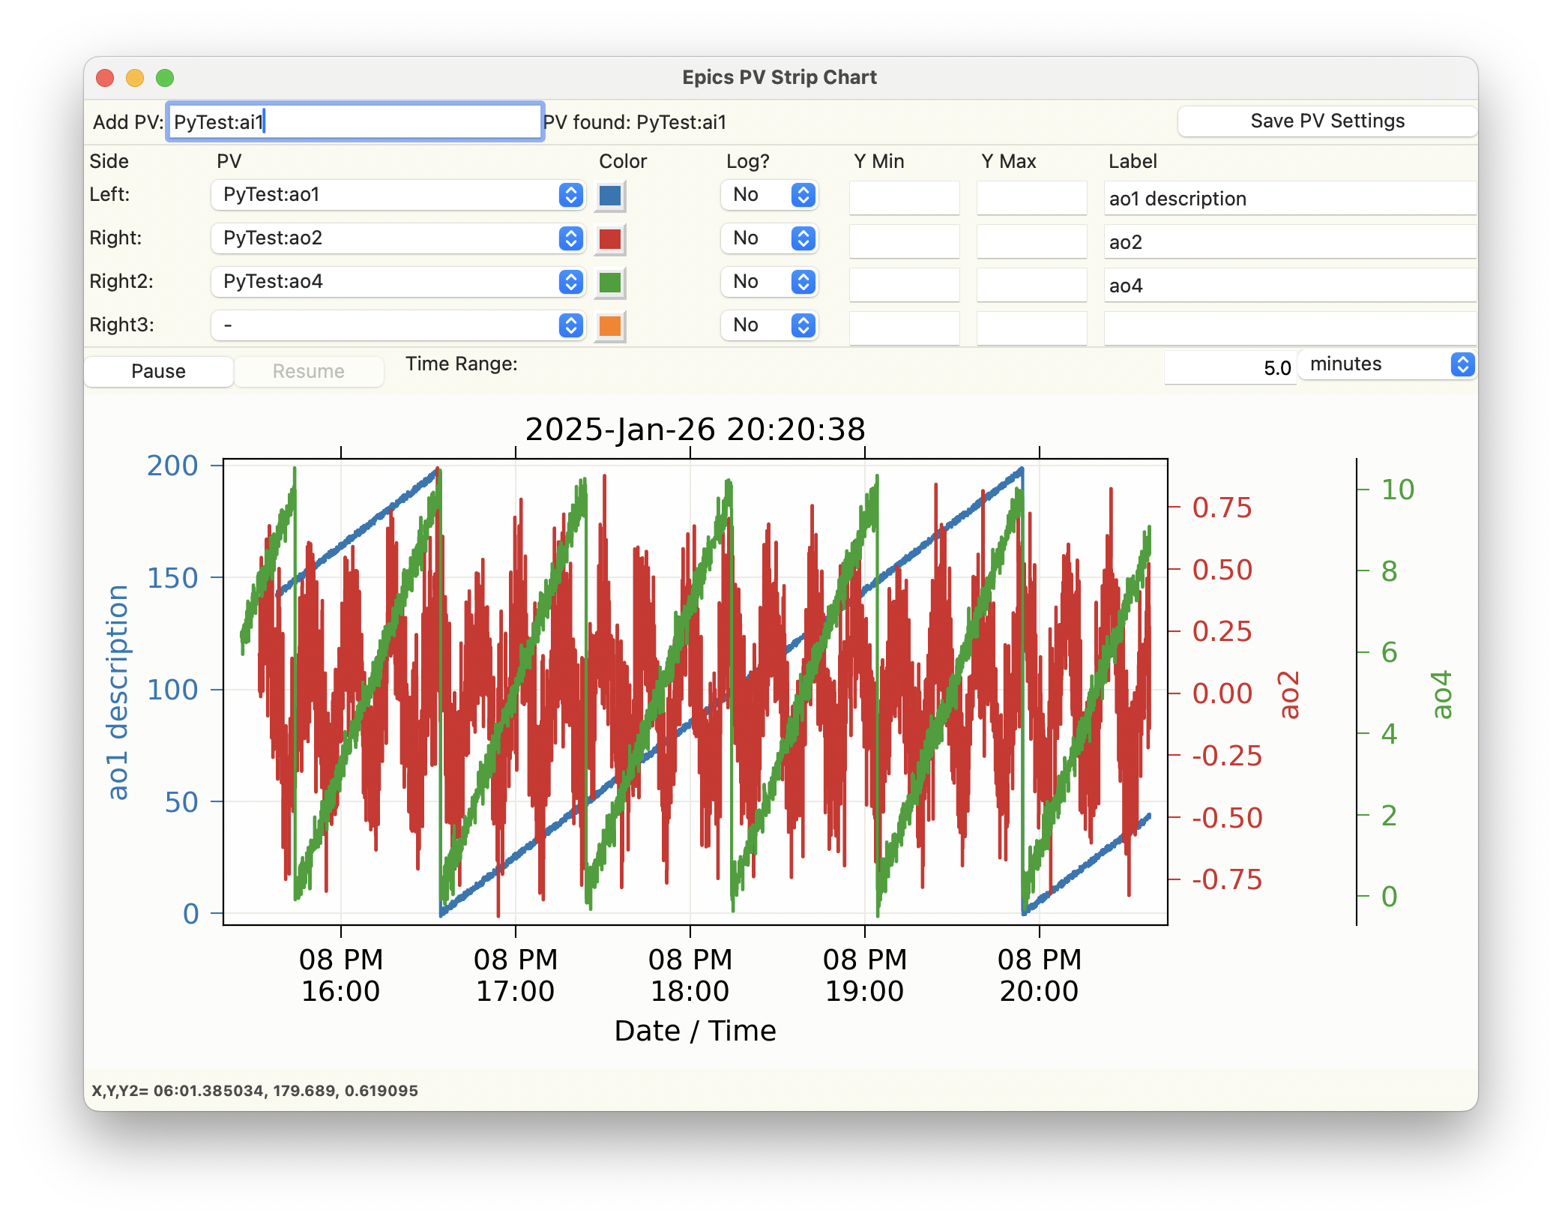Viewport: 1562px width, 1222px height.
Task: Open the Left PV dropdown PyTest:ao1
Action: (397, 195)
